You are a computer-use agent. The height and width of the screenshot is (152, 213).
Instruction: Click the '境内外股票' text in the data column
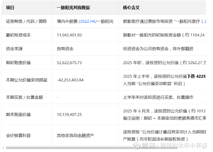point(67,21)
